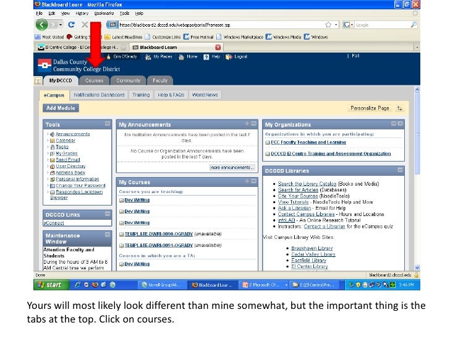The image size is (450, 338).
Task: Open Microsoft Office taskbar group
Action: tap(264, 285)
